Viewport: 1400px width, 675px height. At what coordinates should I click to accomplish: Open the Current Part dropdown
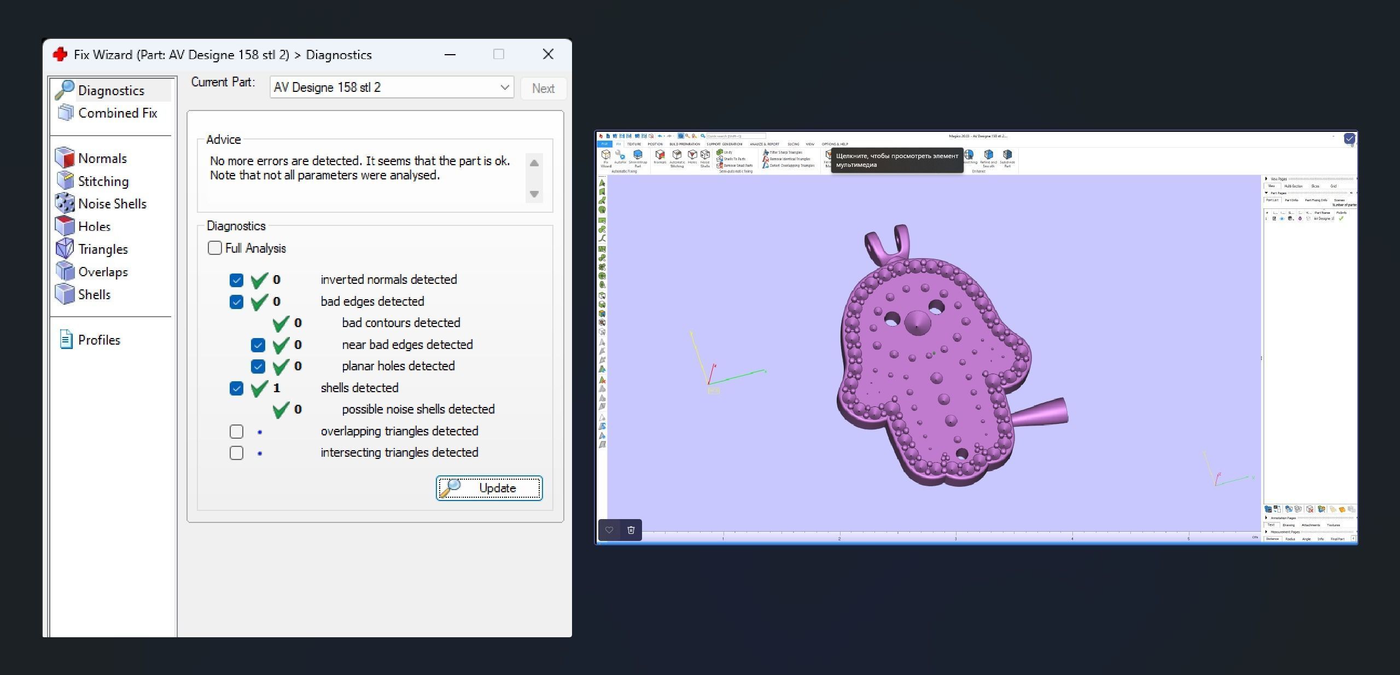(392, 88)
